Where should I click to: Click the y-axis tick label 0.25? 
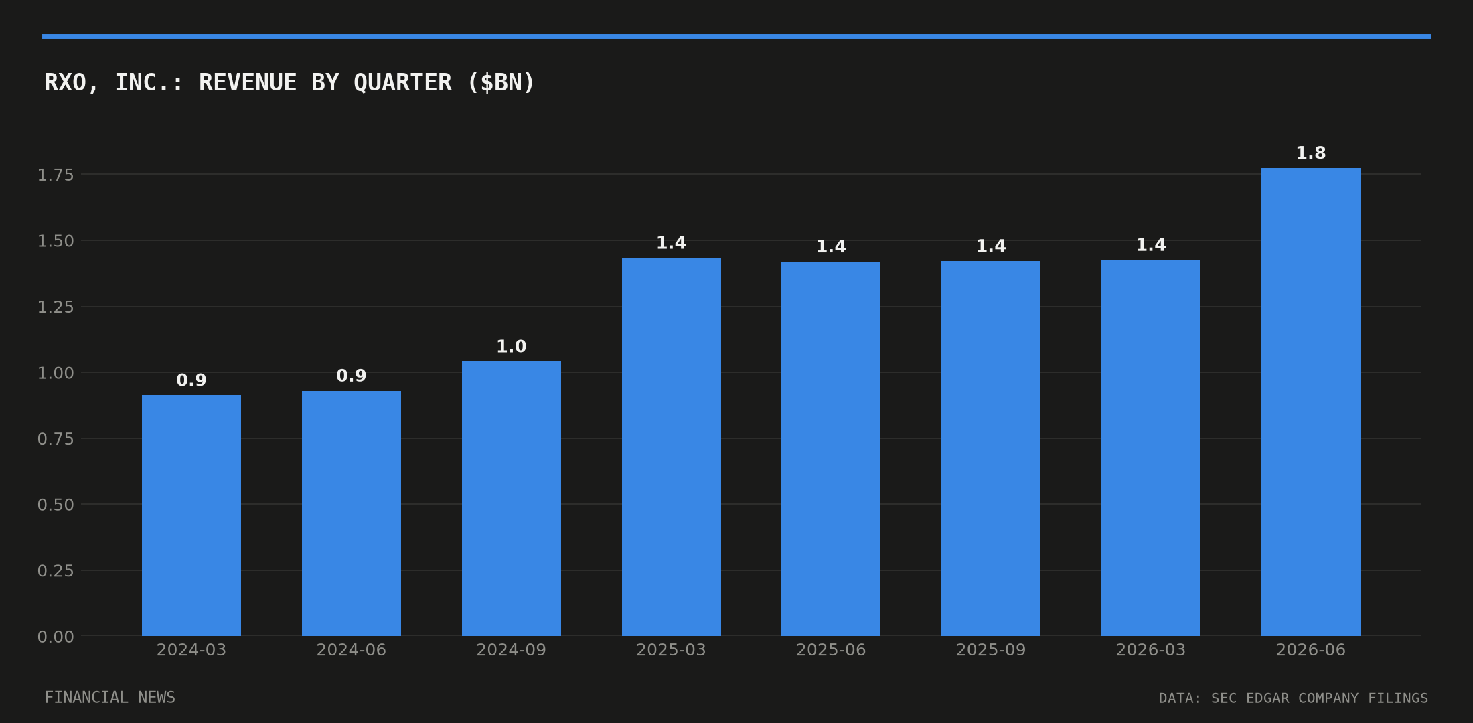56,571
